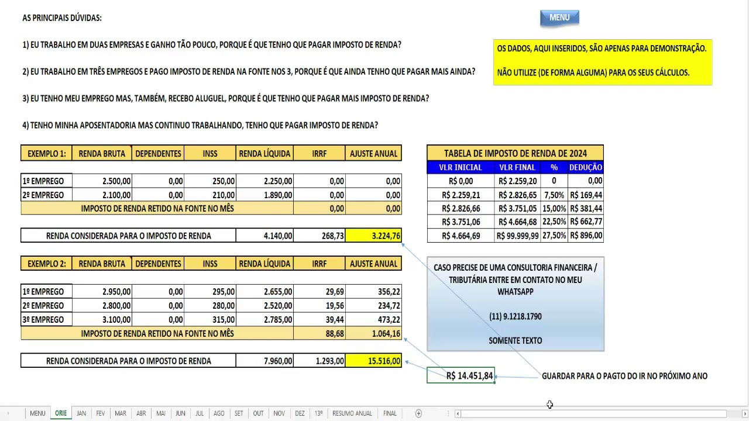Select the selected cell R$ 14.451,84

click(461, 375)
